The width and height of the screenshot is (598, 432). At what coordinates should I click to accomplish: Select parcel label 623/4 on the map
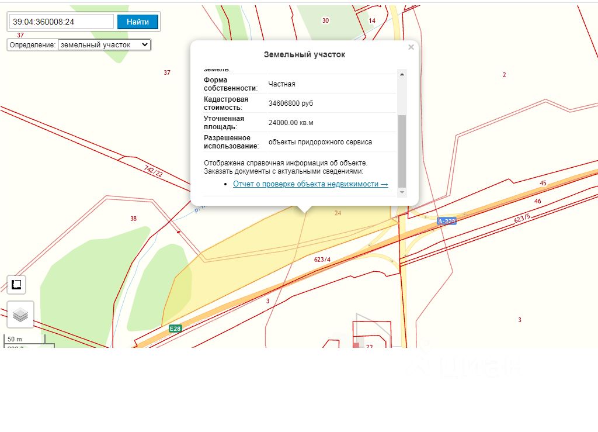[322, 260]
